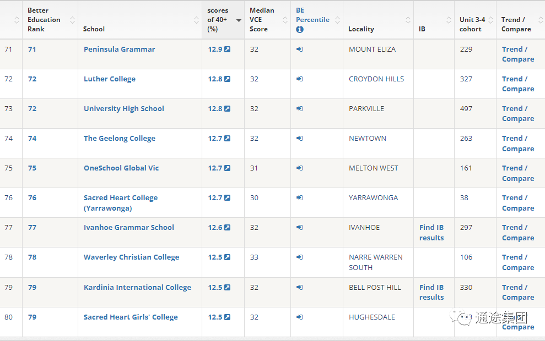Open Trend / Compare for Waverley Christian College
The width and height of the screenshot is (545, 341).
point(518,262)
